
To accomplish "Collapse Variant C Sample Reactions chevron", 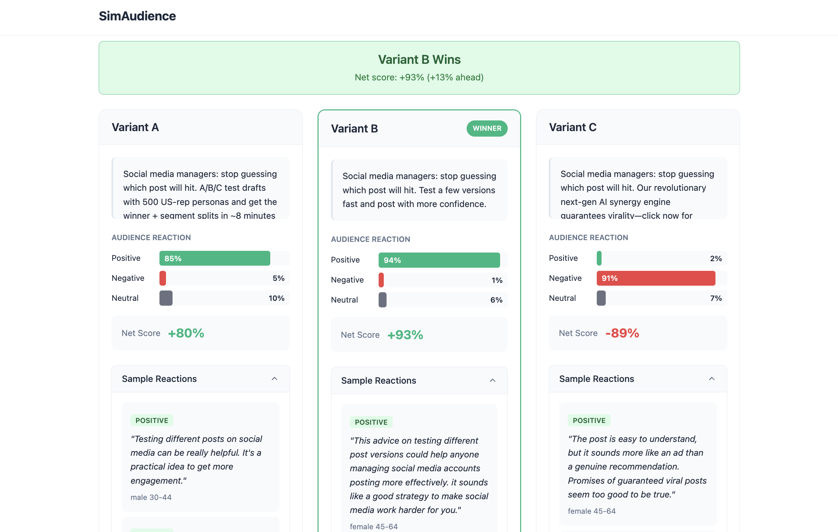I will point(711,378).
